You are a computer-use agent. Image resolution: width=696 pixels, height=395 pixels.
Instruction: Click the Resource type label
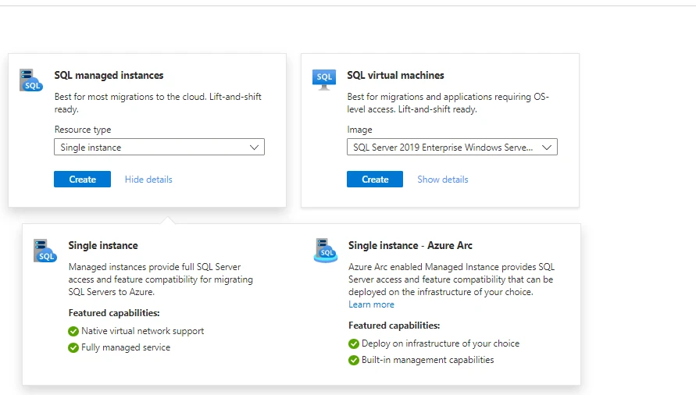[83, 130]
